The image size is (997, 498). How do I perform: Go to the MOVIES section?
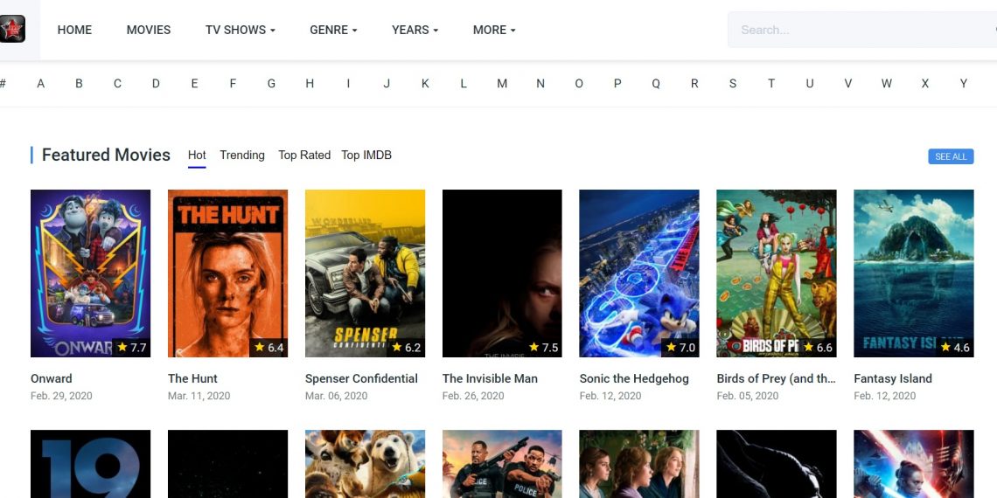click(148, 30)
